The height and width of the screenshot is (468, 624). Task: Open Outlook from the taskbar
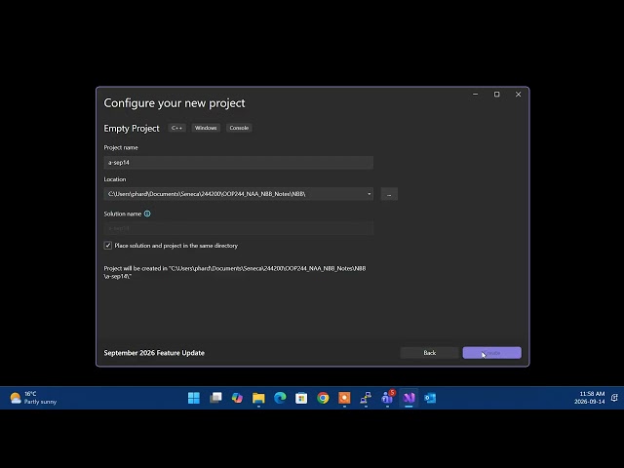click(x=430, y=398)
